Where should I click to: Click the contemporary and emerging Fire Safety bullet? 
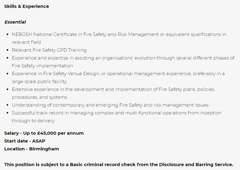point(110,105)
